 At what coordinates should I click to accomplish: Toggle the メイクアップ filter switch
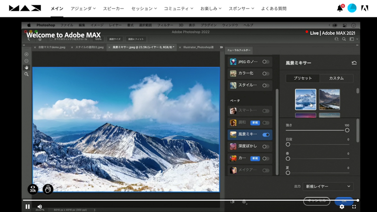(266, 171)
